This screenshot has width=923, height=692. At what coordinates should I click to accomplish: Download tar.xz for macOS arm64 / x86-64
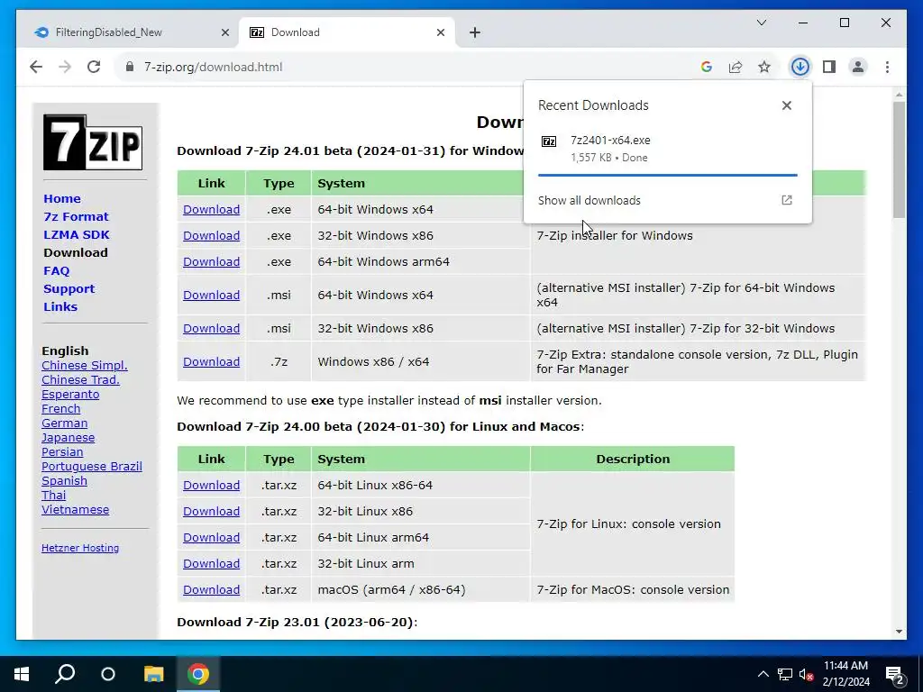click(211, 589)
